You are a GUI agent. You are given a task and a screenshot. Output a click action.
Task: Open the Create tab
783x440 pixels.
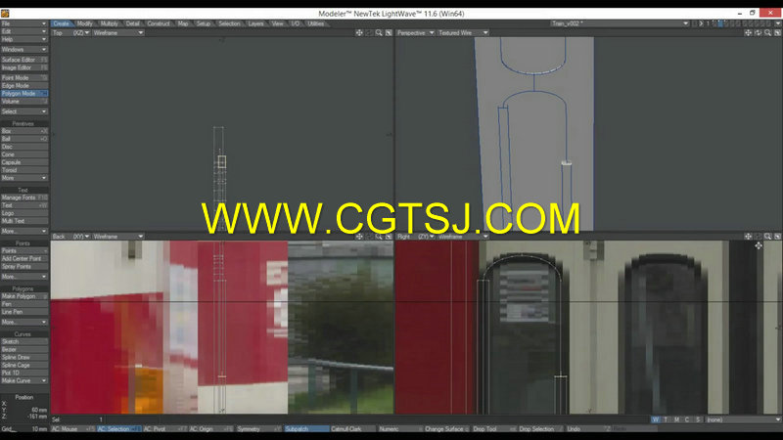[62, 23]
